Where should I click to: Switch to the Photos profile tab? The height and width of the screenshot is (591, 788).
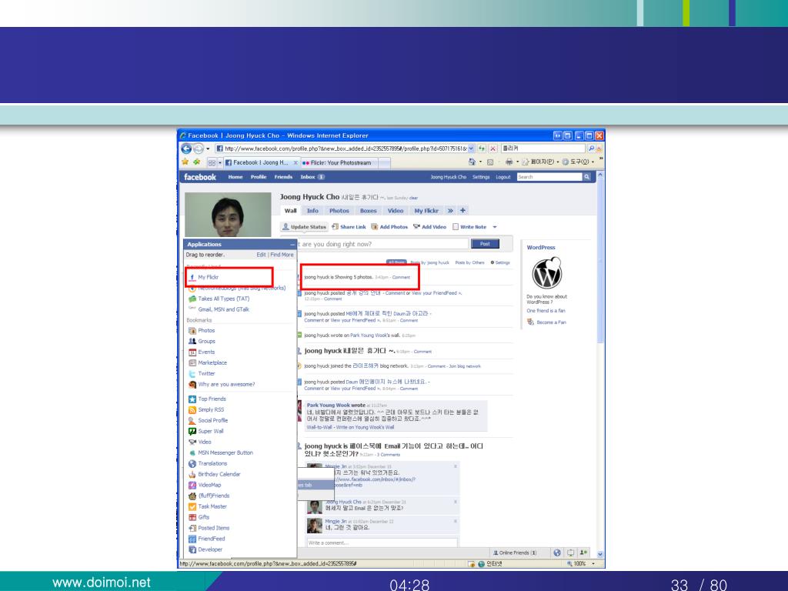pyautogui.click(x=339, y=211)
